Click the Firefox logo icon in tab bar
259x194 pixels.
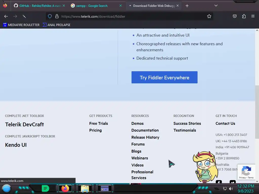click(x=5, y=6)
